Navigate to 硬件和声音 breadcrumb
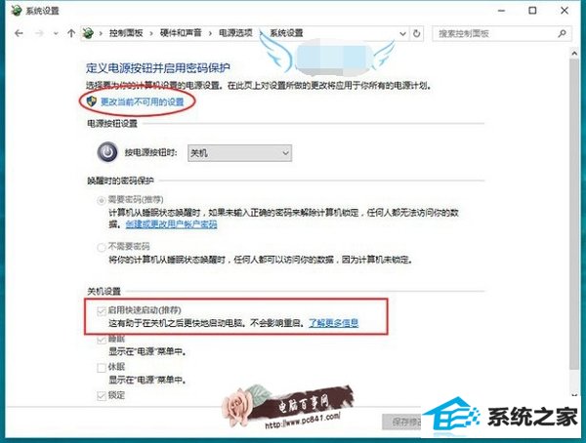 [181, 33]
